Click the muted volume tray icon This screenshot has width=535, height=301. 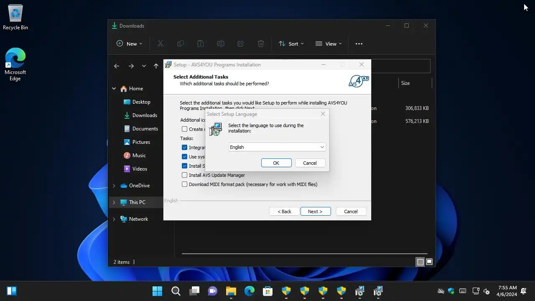pos(487,291)
